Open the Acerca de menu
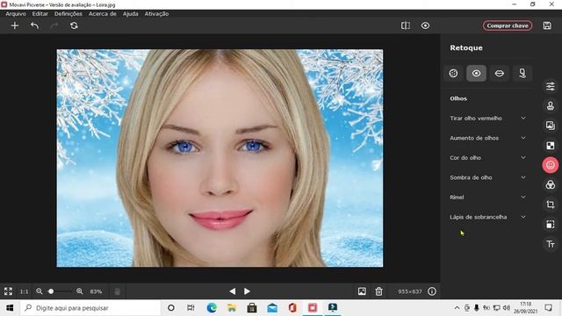The height and width of the screenshot is (316, 562). click(103, 14)
